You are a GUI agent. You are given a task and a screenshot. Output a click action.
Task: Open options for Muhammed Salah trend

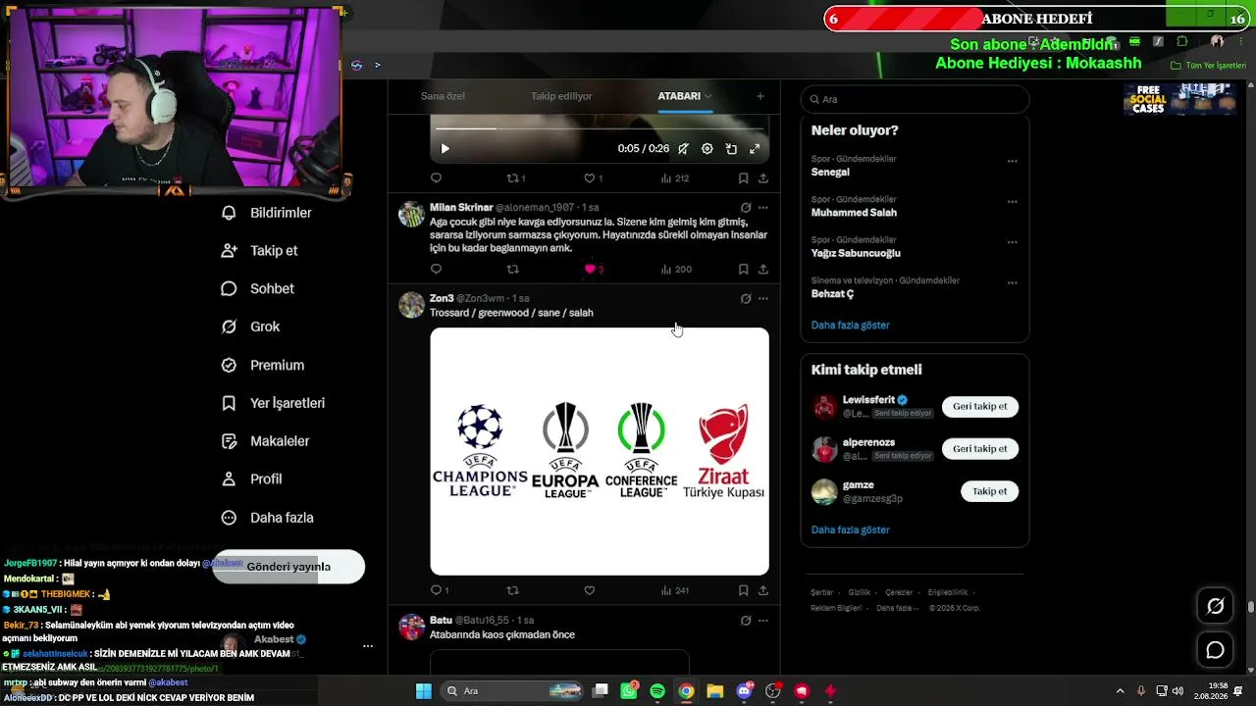coord(1012,201)
